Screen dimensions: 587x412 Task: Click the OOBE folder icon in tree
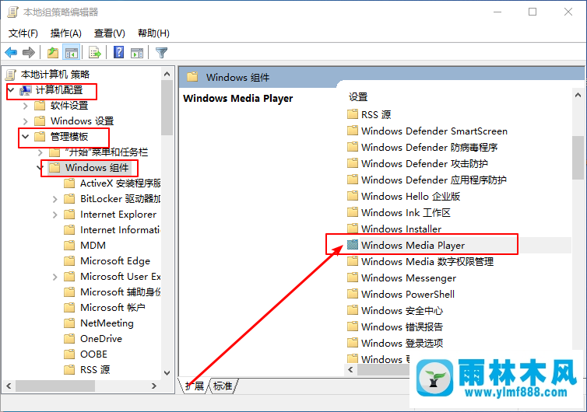(x=69, y=354)
